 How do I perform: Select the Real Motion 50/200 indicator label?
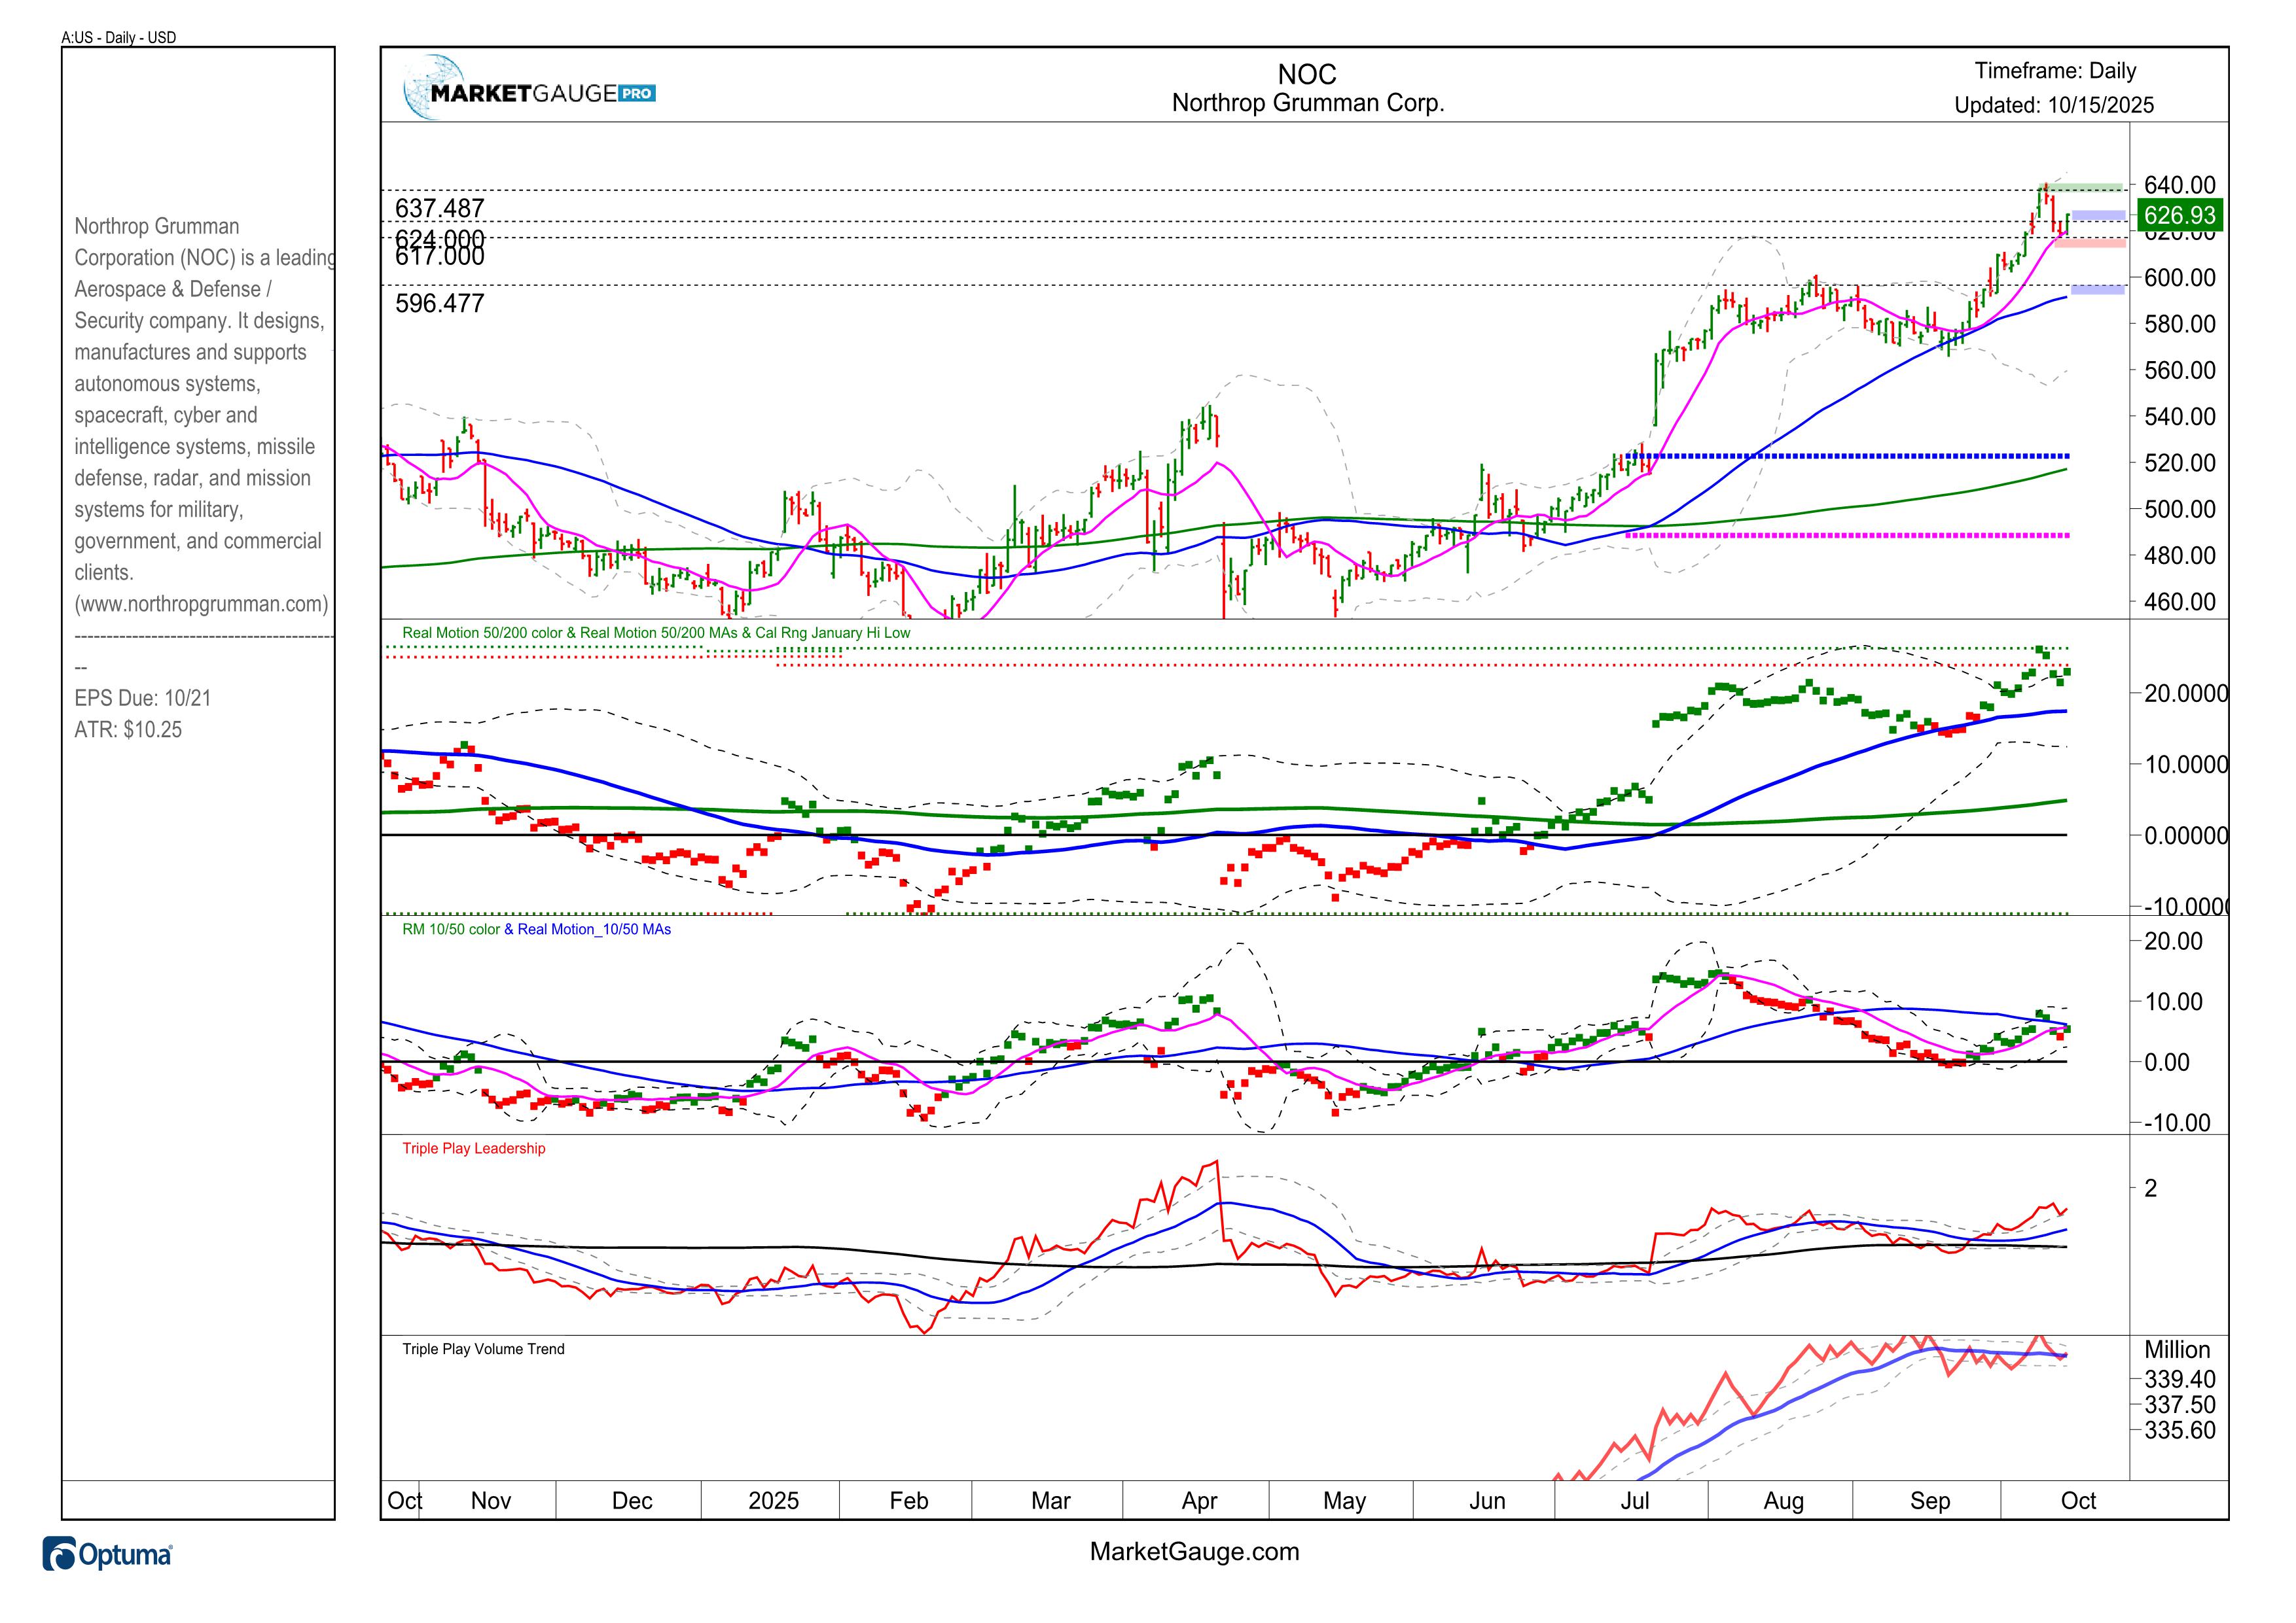pos(656,633)
